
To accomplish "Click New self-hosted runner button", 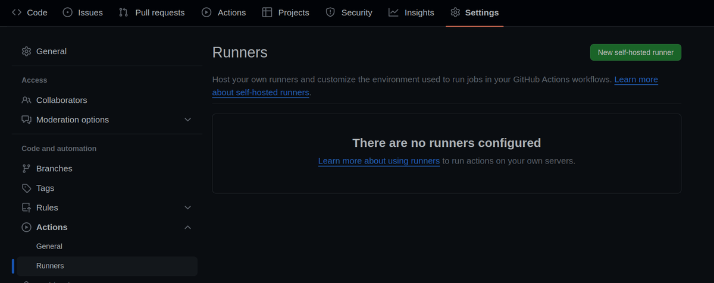I will [x=635, y=52].
